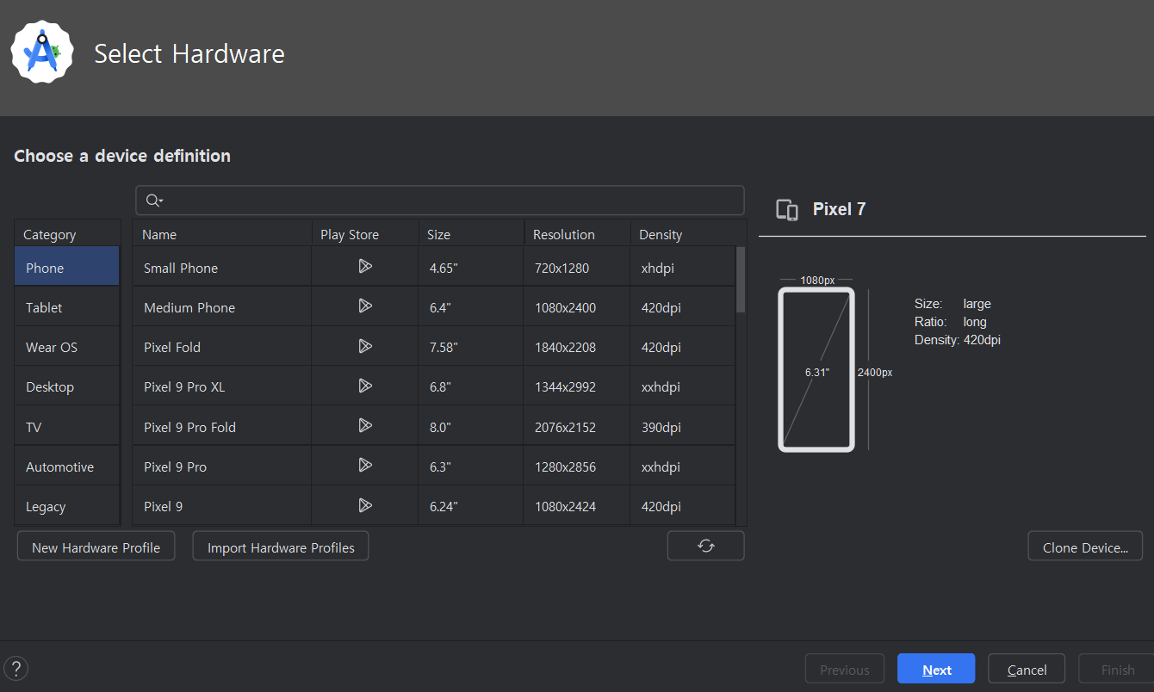
Task: Click the Clone Device button
Action: click(x=1084, y=547)
